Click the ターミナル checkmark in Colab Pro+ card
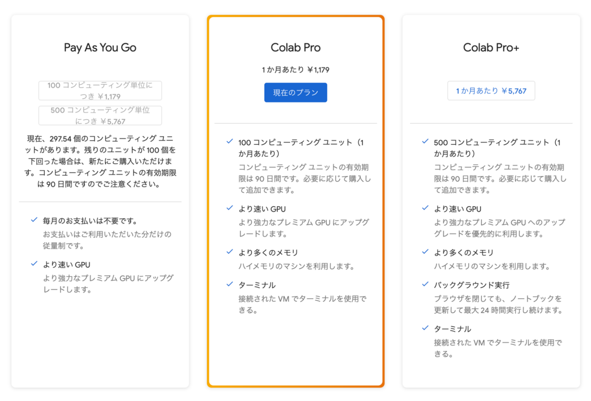The height and width of the screenshot is (401, 591). tap(425, 328)
